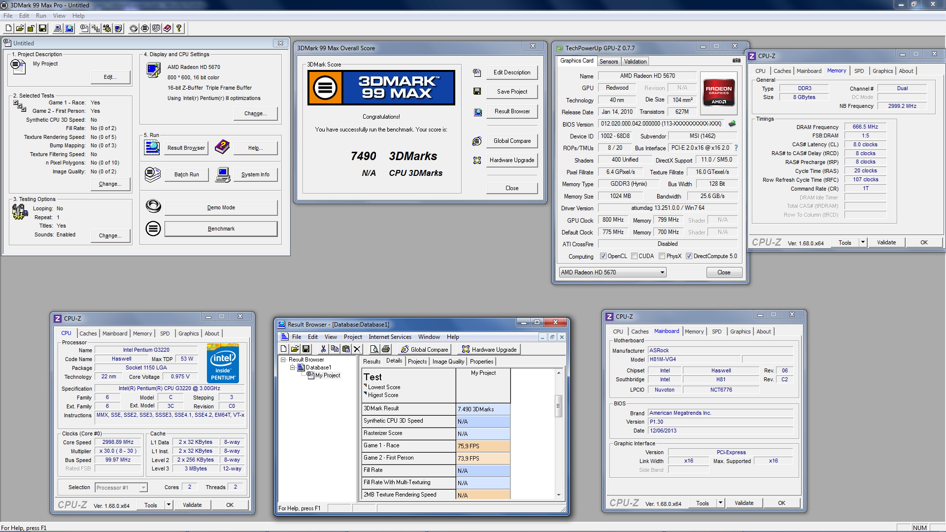The image size is (946, 532).
Task: Open Graphics tab in Mainboard CPU-Z window
Action: [x=740, y=332]
